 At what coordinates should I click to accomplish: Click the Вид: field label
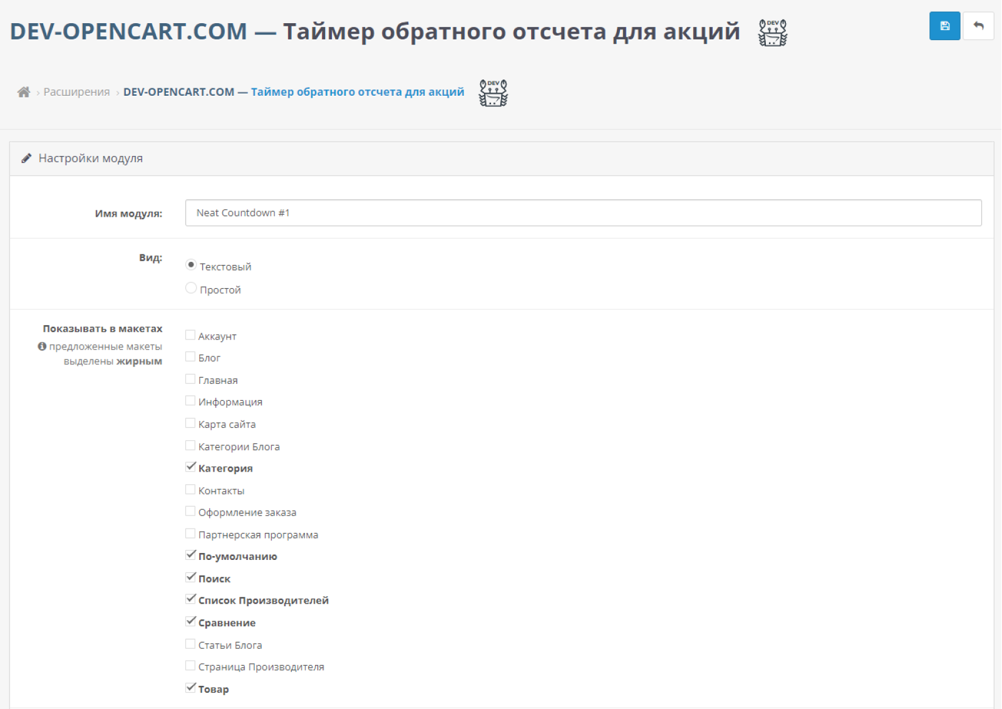pyautogui.click(x=150, y=257)
